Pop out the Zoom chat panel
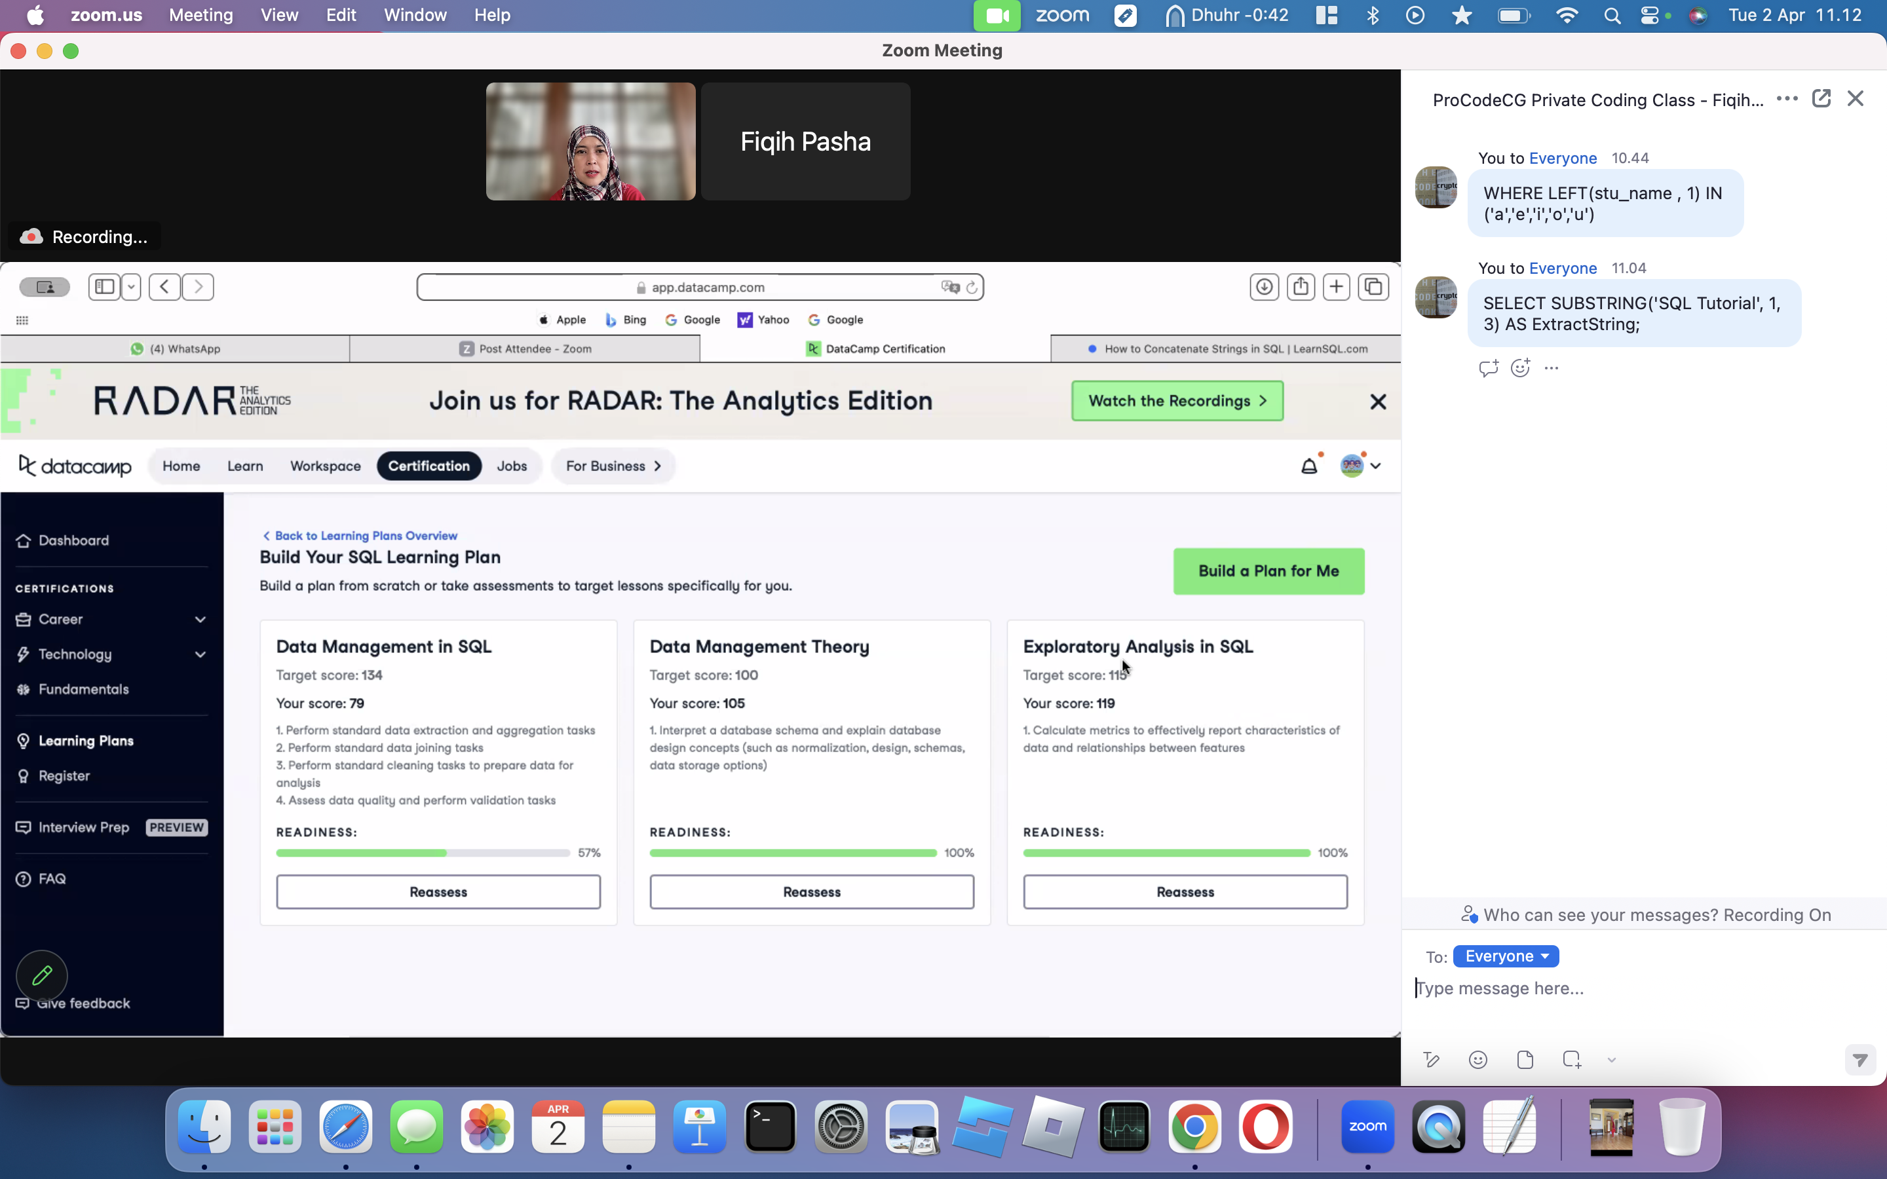The height and width of the screenshot is (1179, 1887). pos(1821,98)
